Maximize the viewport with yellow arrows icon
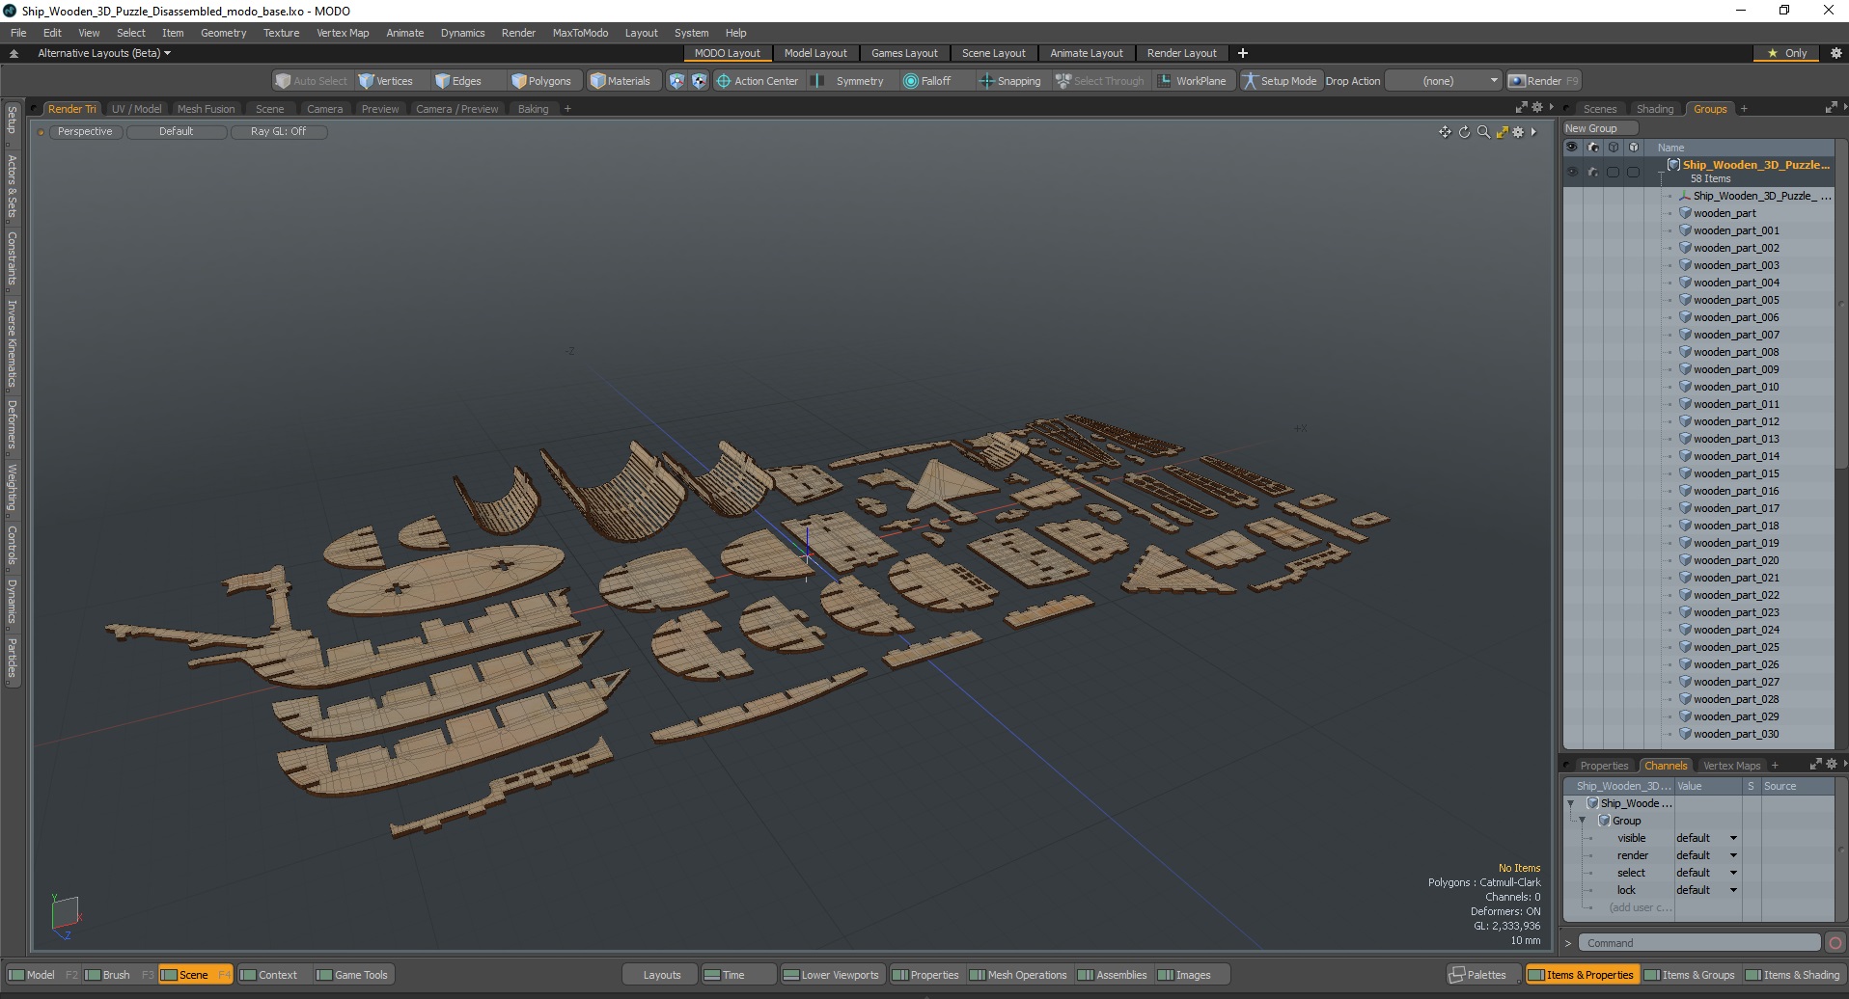This screenshot has height=999, width=1849. coord(1502,132)
